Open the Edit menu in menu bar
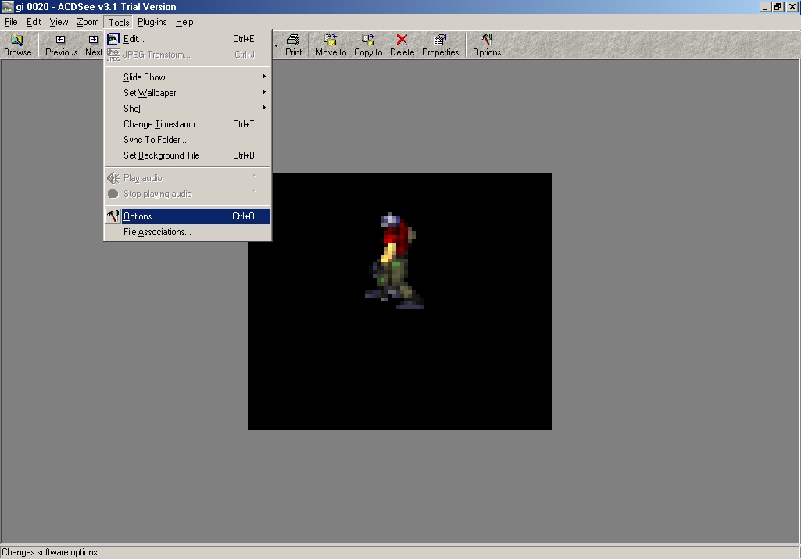Viewport: 801px width, 560px height. pyautogui.click(x=34, y=22)
